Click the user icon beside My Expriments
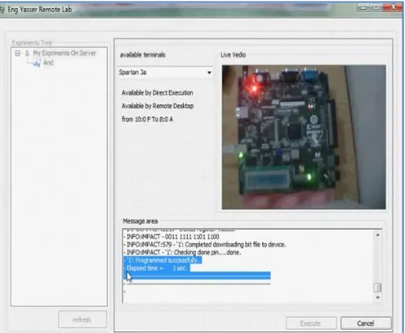The image size is (405, 333). tap(27, 53)
